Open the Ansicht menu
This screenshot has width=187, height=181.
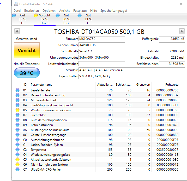[64, 11]
